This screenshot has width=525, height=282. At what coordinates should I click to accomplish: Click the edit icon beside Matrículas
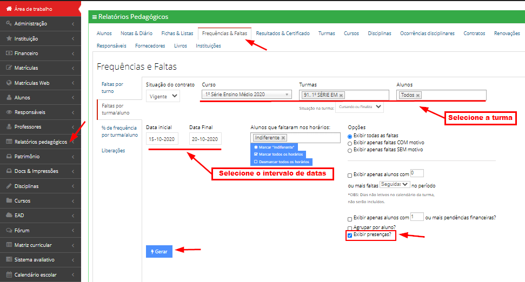tap(9, 68)
